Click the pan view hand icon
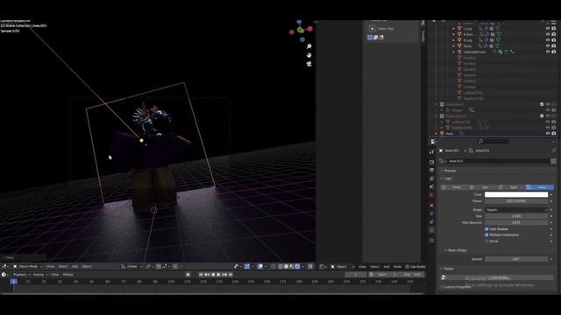Image resolution: width=561 pixels, height=315 pixels. pos(309,55)
